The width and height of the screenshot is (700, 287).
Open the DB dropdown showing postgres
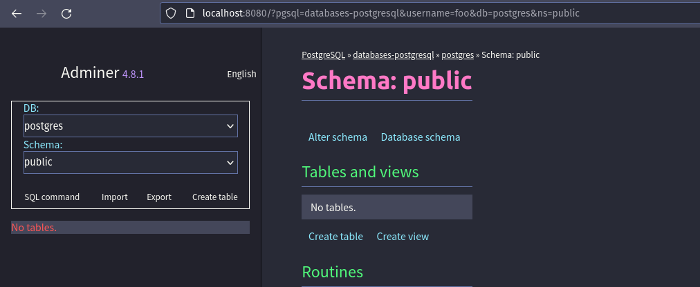(130, 126)
